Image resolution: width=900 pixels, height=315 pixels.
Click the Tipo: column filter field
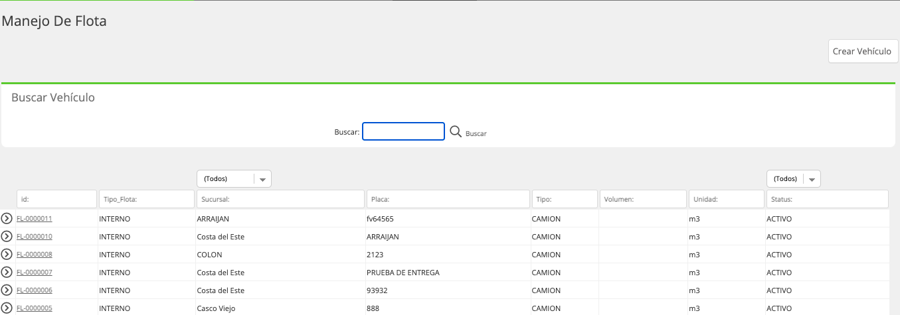coord(565,199)
